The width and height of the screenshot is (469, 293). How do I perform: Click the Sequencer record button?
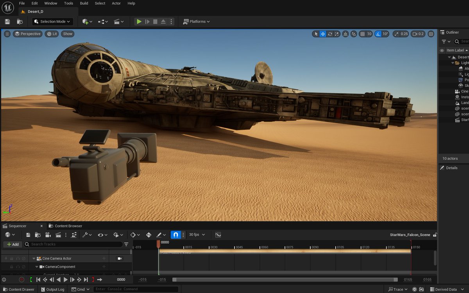21,280
